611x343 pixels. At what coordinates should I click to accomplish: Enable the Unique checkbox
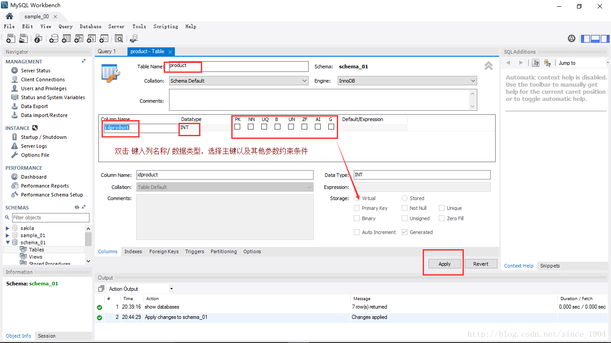click(x=441, y=208)
